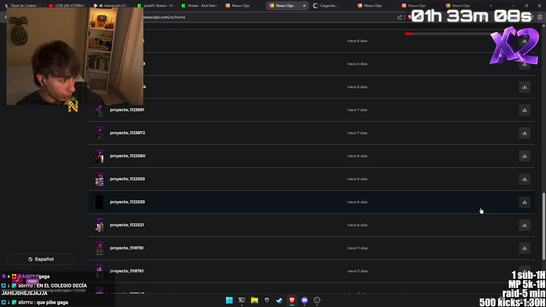
Task: Open File Explorer from the taskbar
Action: 254,300
